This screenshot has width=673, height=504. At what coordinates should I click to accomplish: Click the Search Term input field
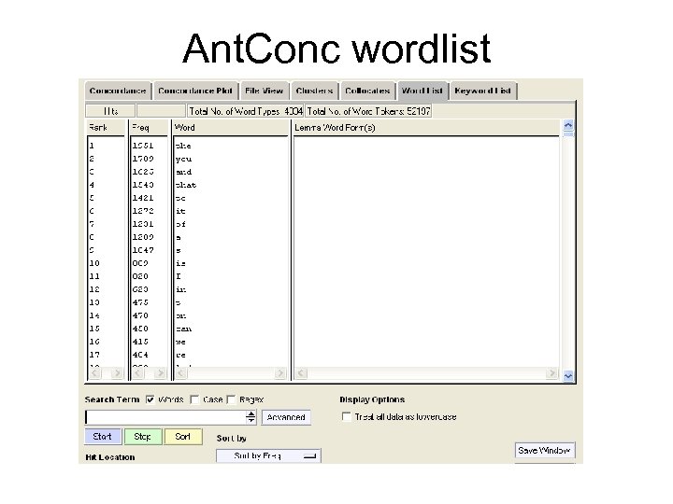pos(165,417)
